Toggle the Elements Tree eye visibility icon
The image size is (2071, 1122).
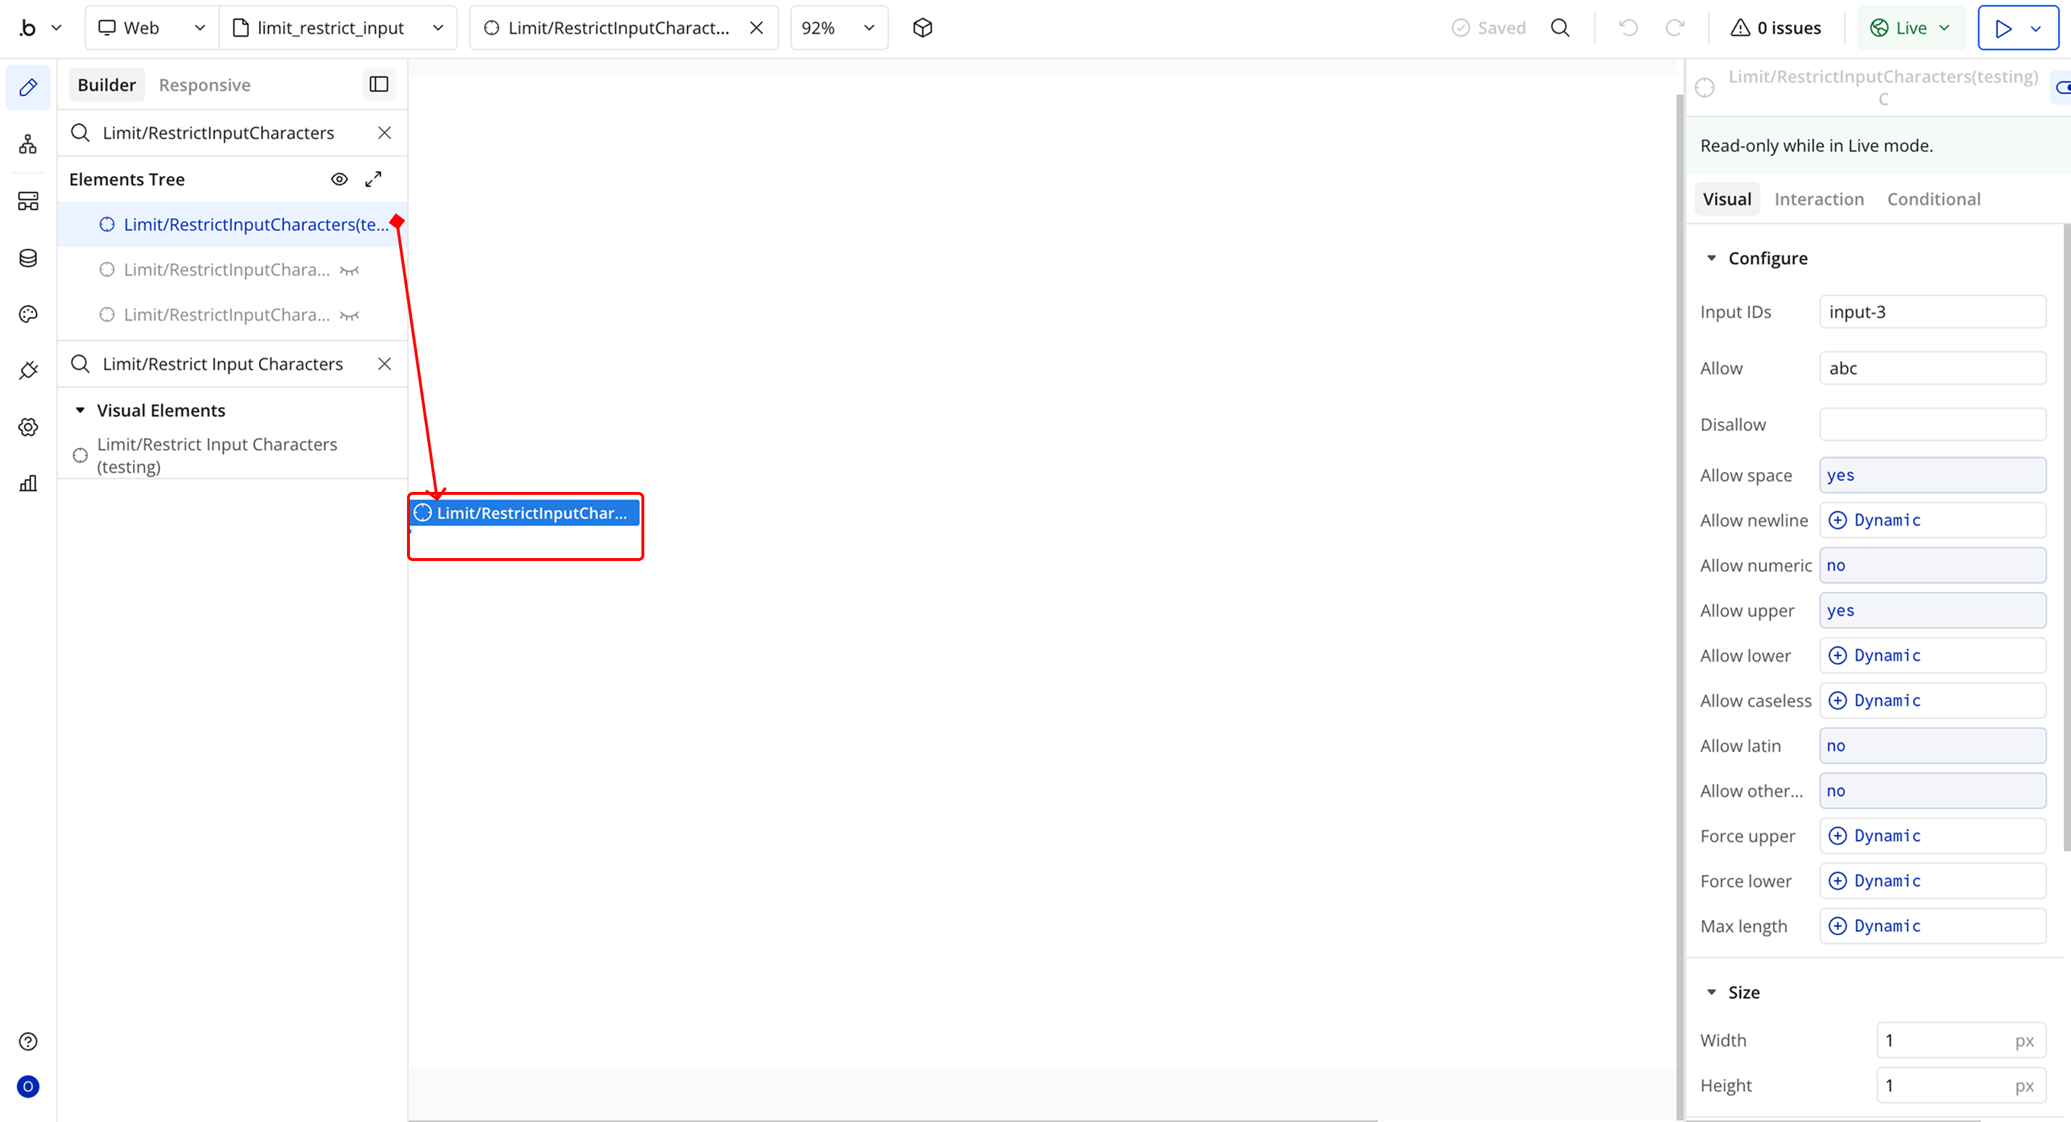[x=339, y=179]
